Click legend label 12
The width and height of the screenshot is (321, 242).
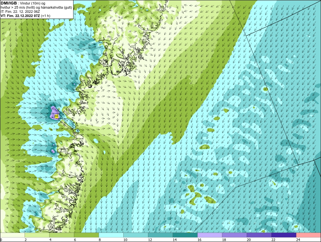tap(150, 240)
